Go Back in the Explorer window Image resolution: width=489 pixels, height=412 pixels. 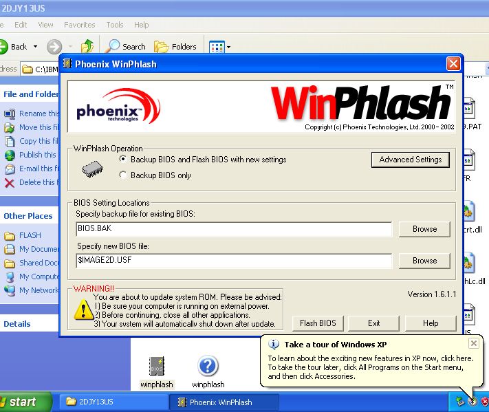click(14, 47)
